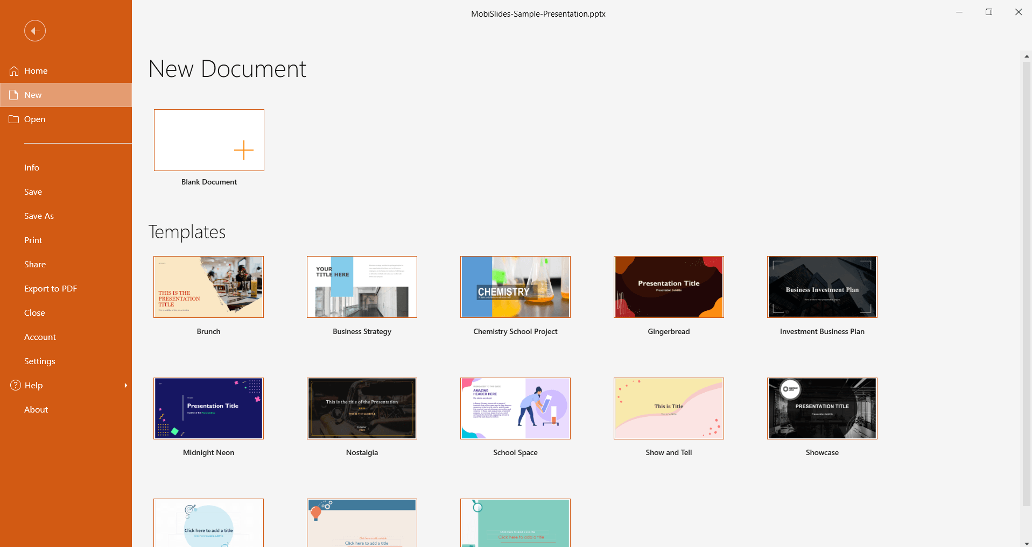
Task: Pick the Gingerbread template thumbnail
Action: point(669,287)
